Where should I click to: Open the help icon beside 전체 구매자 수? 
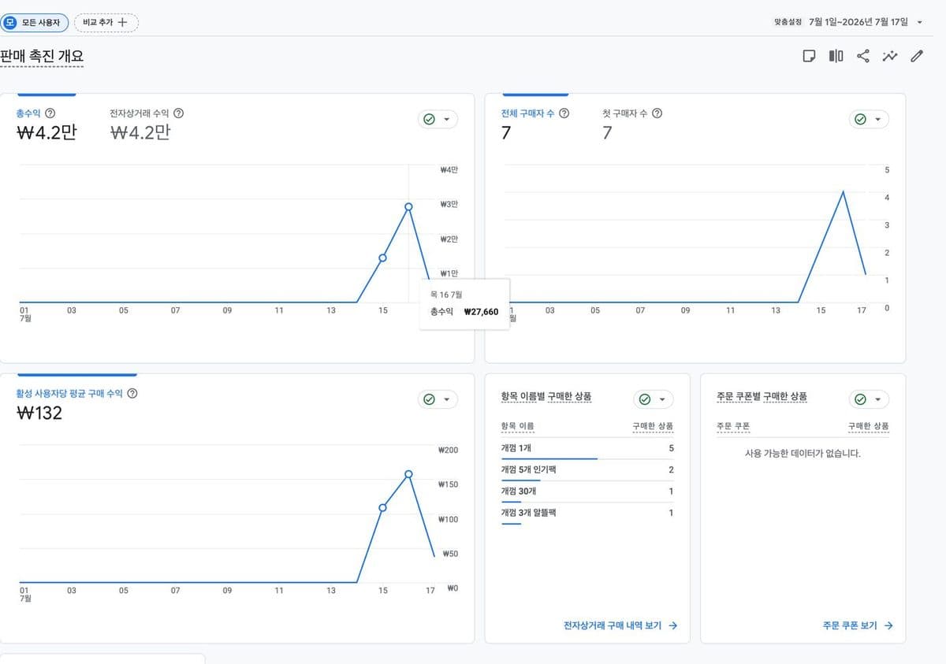564,113
